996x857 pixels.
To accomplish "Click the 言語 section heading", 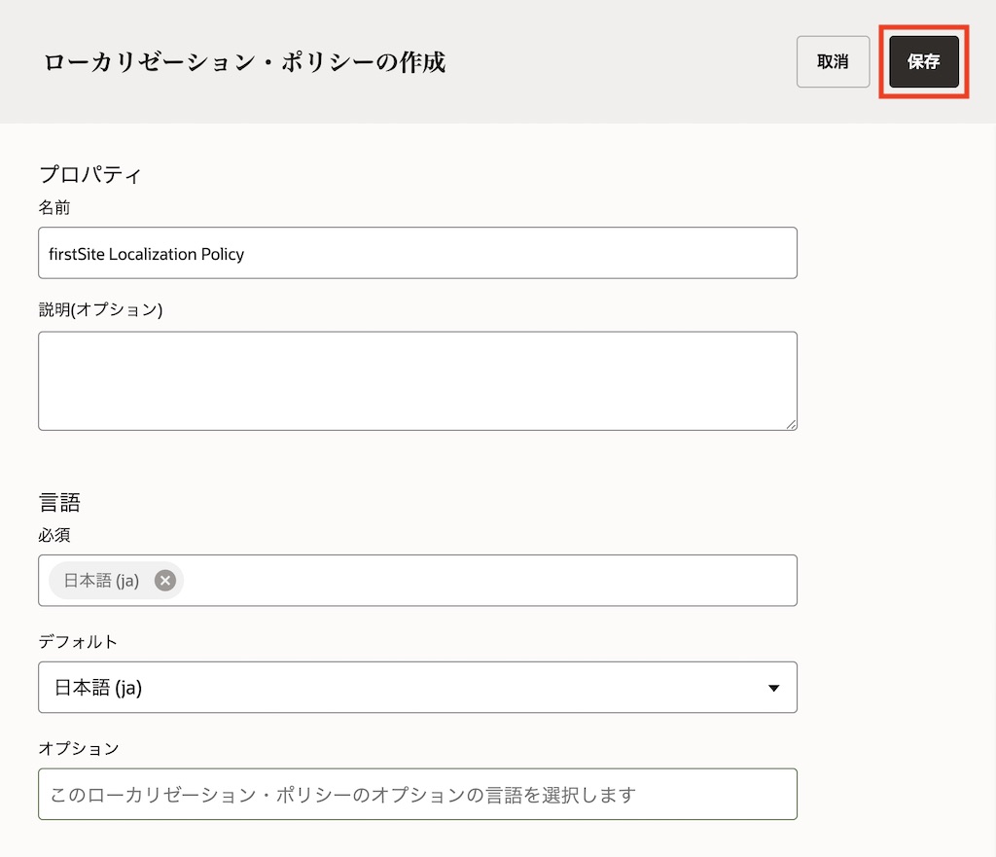I will (x=59, y=502).
